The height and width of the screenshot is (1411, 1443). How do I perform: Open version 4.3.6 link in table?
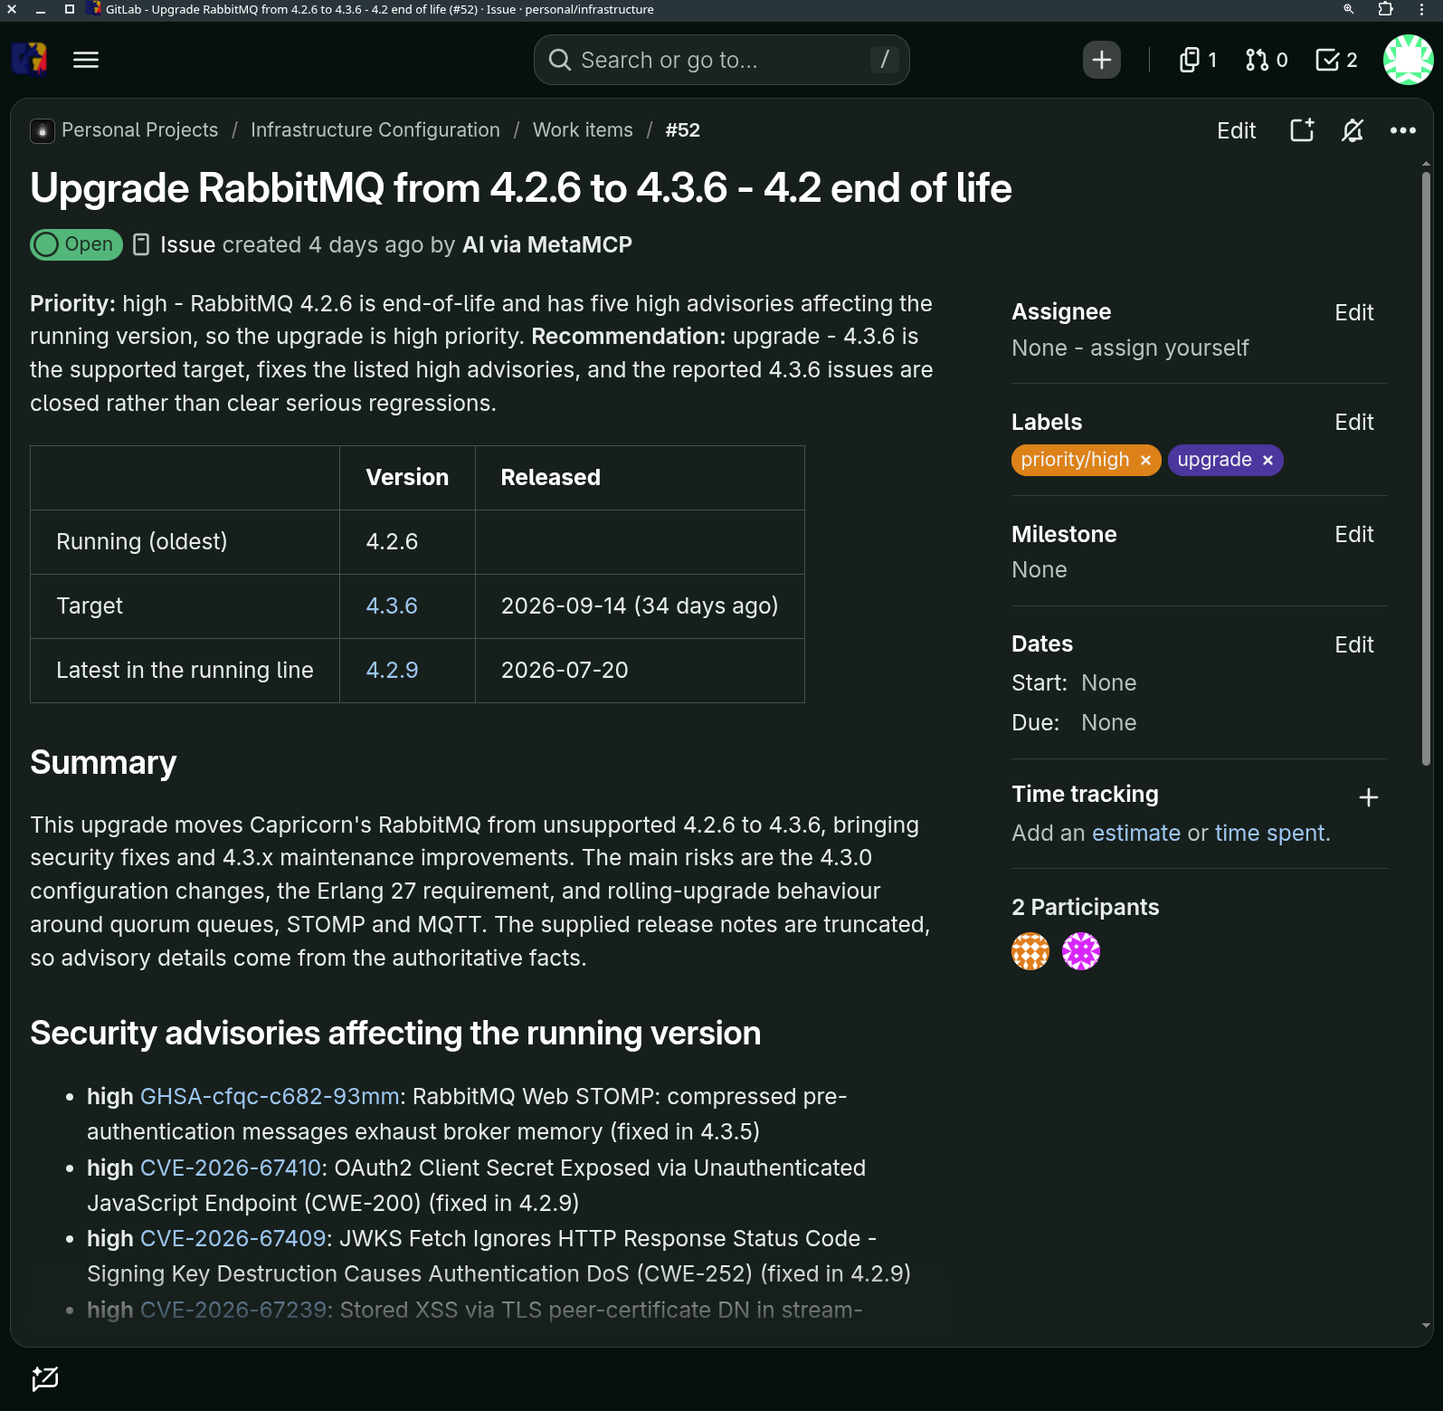[x=392, y=606]
